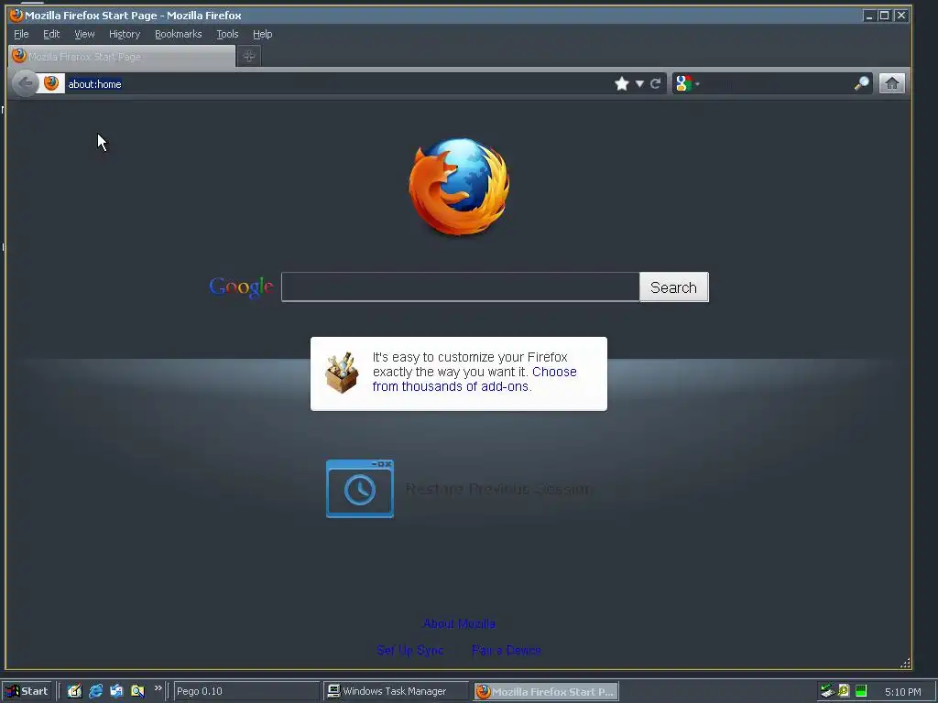Open the Tools menu

pos(227,34)
